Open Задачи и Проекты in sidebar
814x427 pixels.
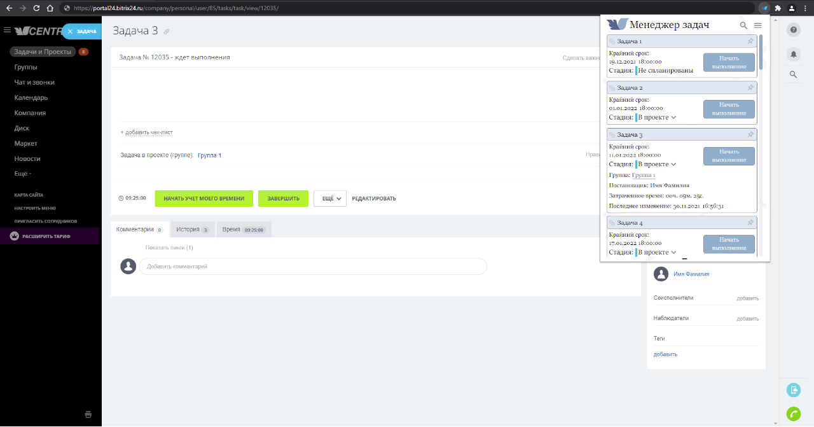tap(43, 52)
